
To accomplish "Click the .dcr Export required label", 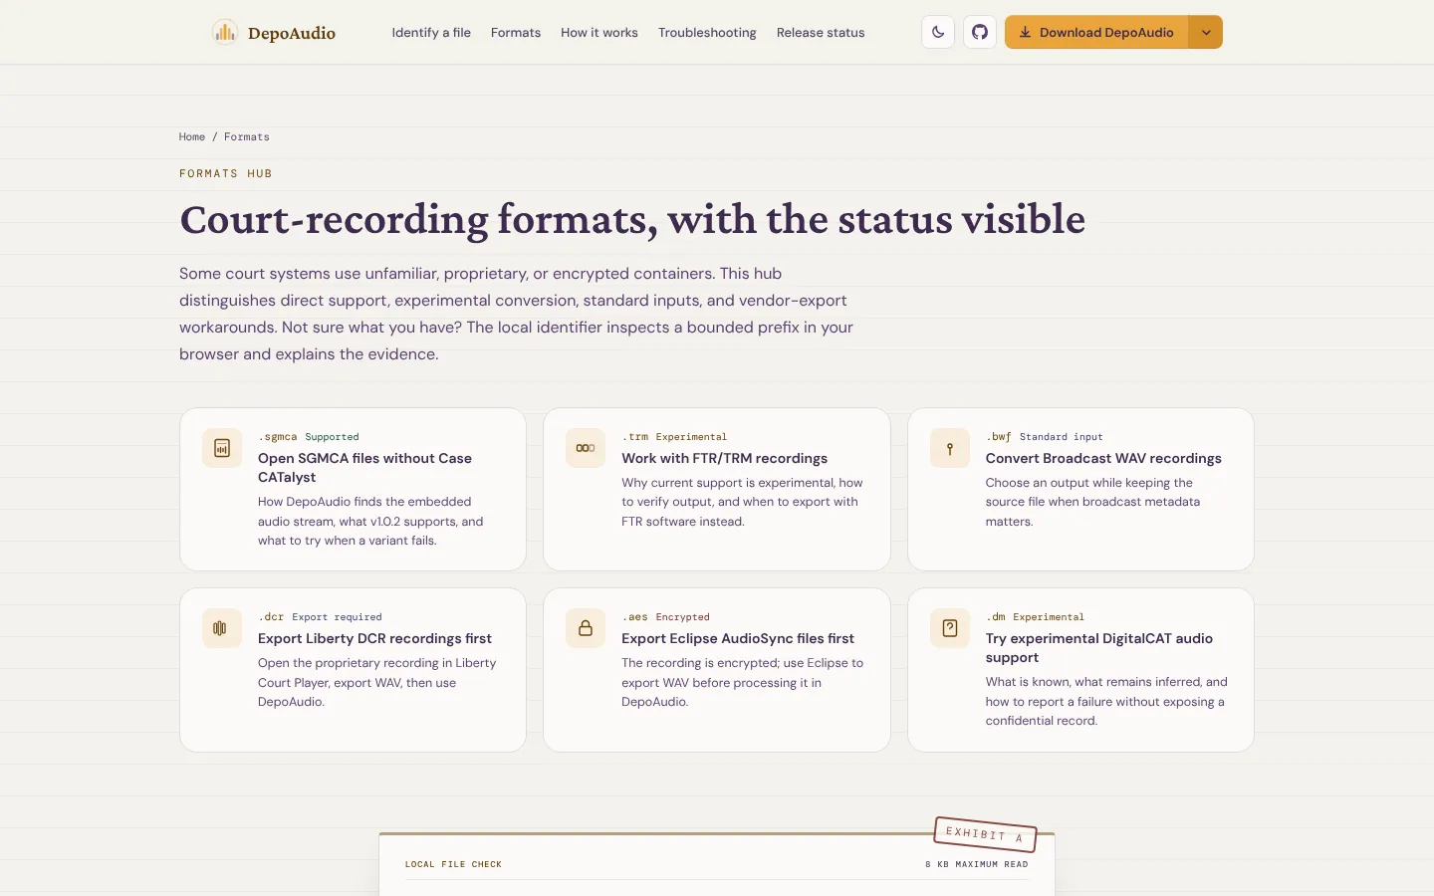I will coord(320,617).
